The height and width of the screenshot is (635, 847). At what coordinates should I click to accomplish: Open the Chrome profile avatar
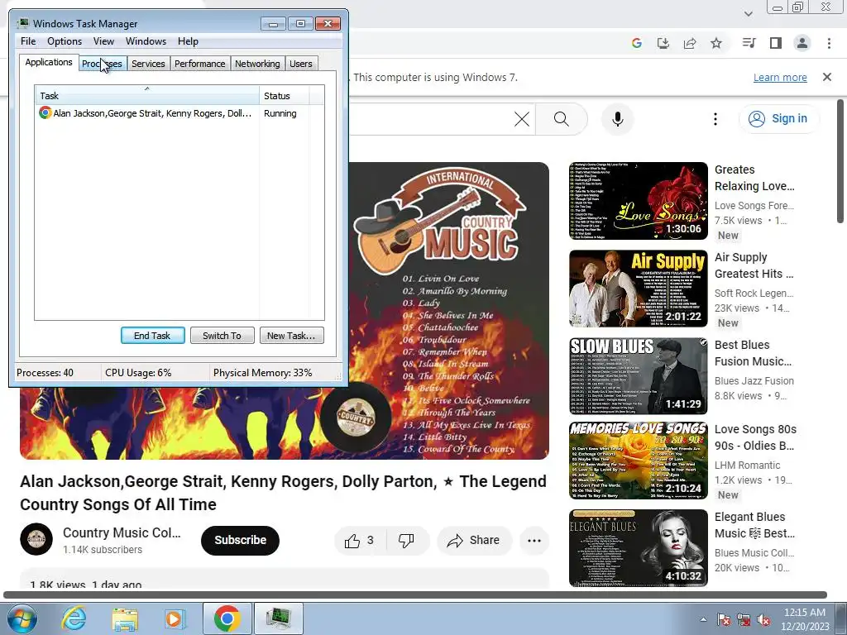pos(802,43)
